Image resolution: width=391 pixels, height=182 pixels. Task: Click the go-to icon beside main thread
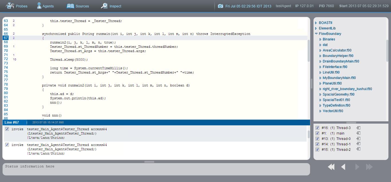click(358, 133)
